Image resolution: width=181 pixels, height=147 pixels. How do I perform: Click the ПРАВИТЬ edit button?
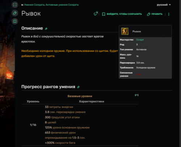(155, 14)
